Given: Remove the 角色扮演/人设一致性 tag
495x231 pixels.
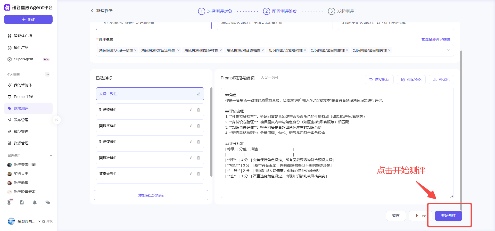Looking at the screenshot, I should (x=135, y=50).
